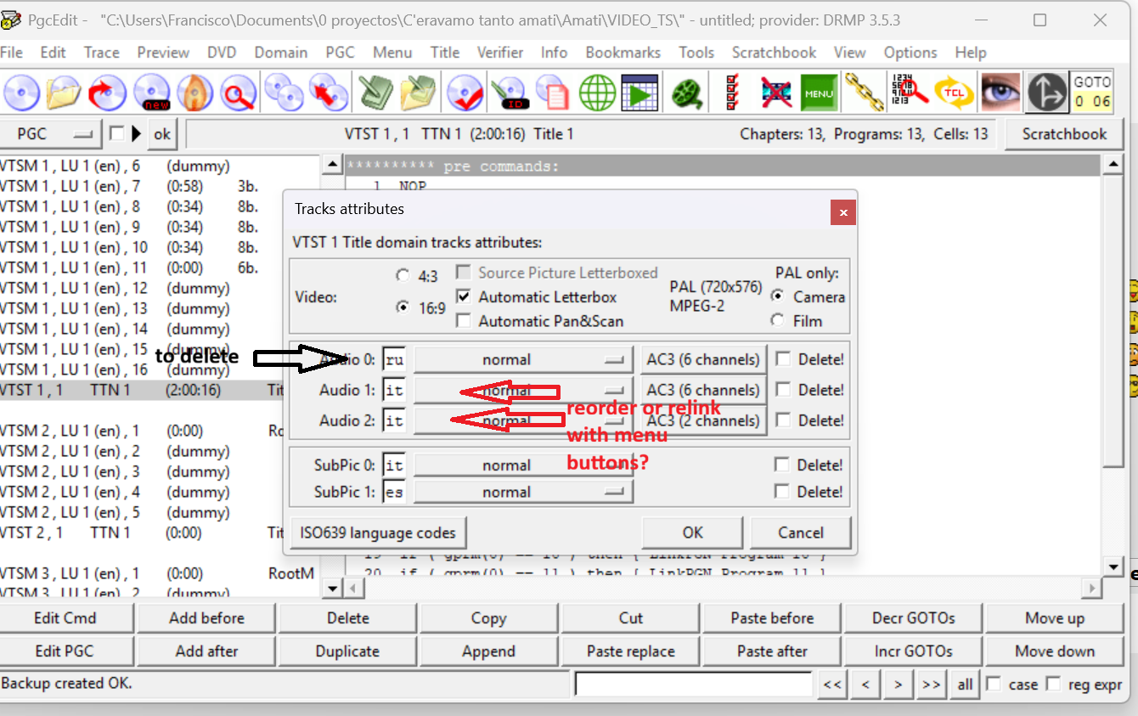This screenshot has height=716, width=1138.
Task: Click the blue eye icon
Action: click(1000, 93)
